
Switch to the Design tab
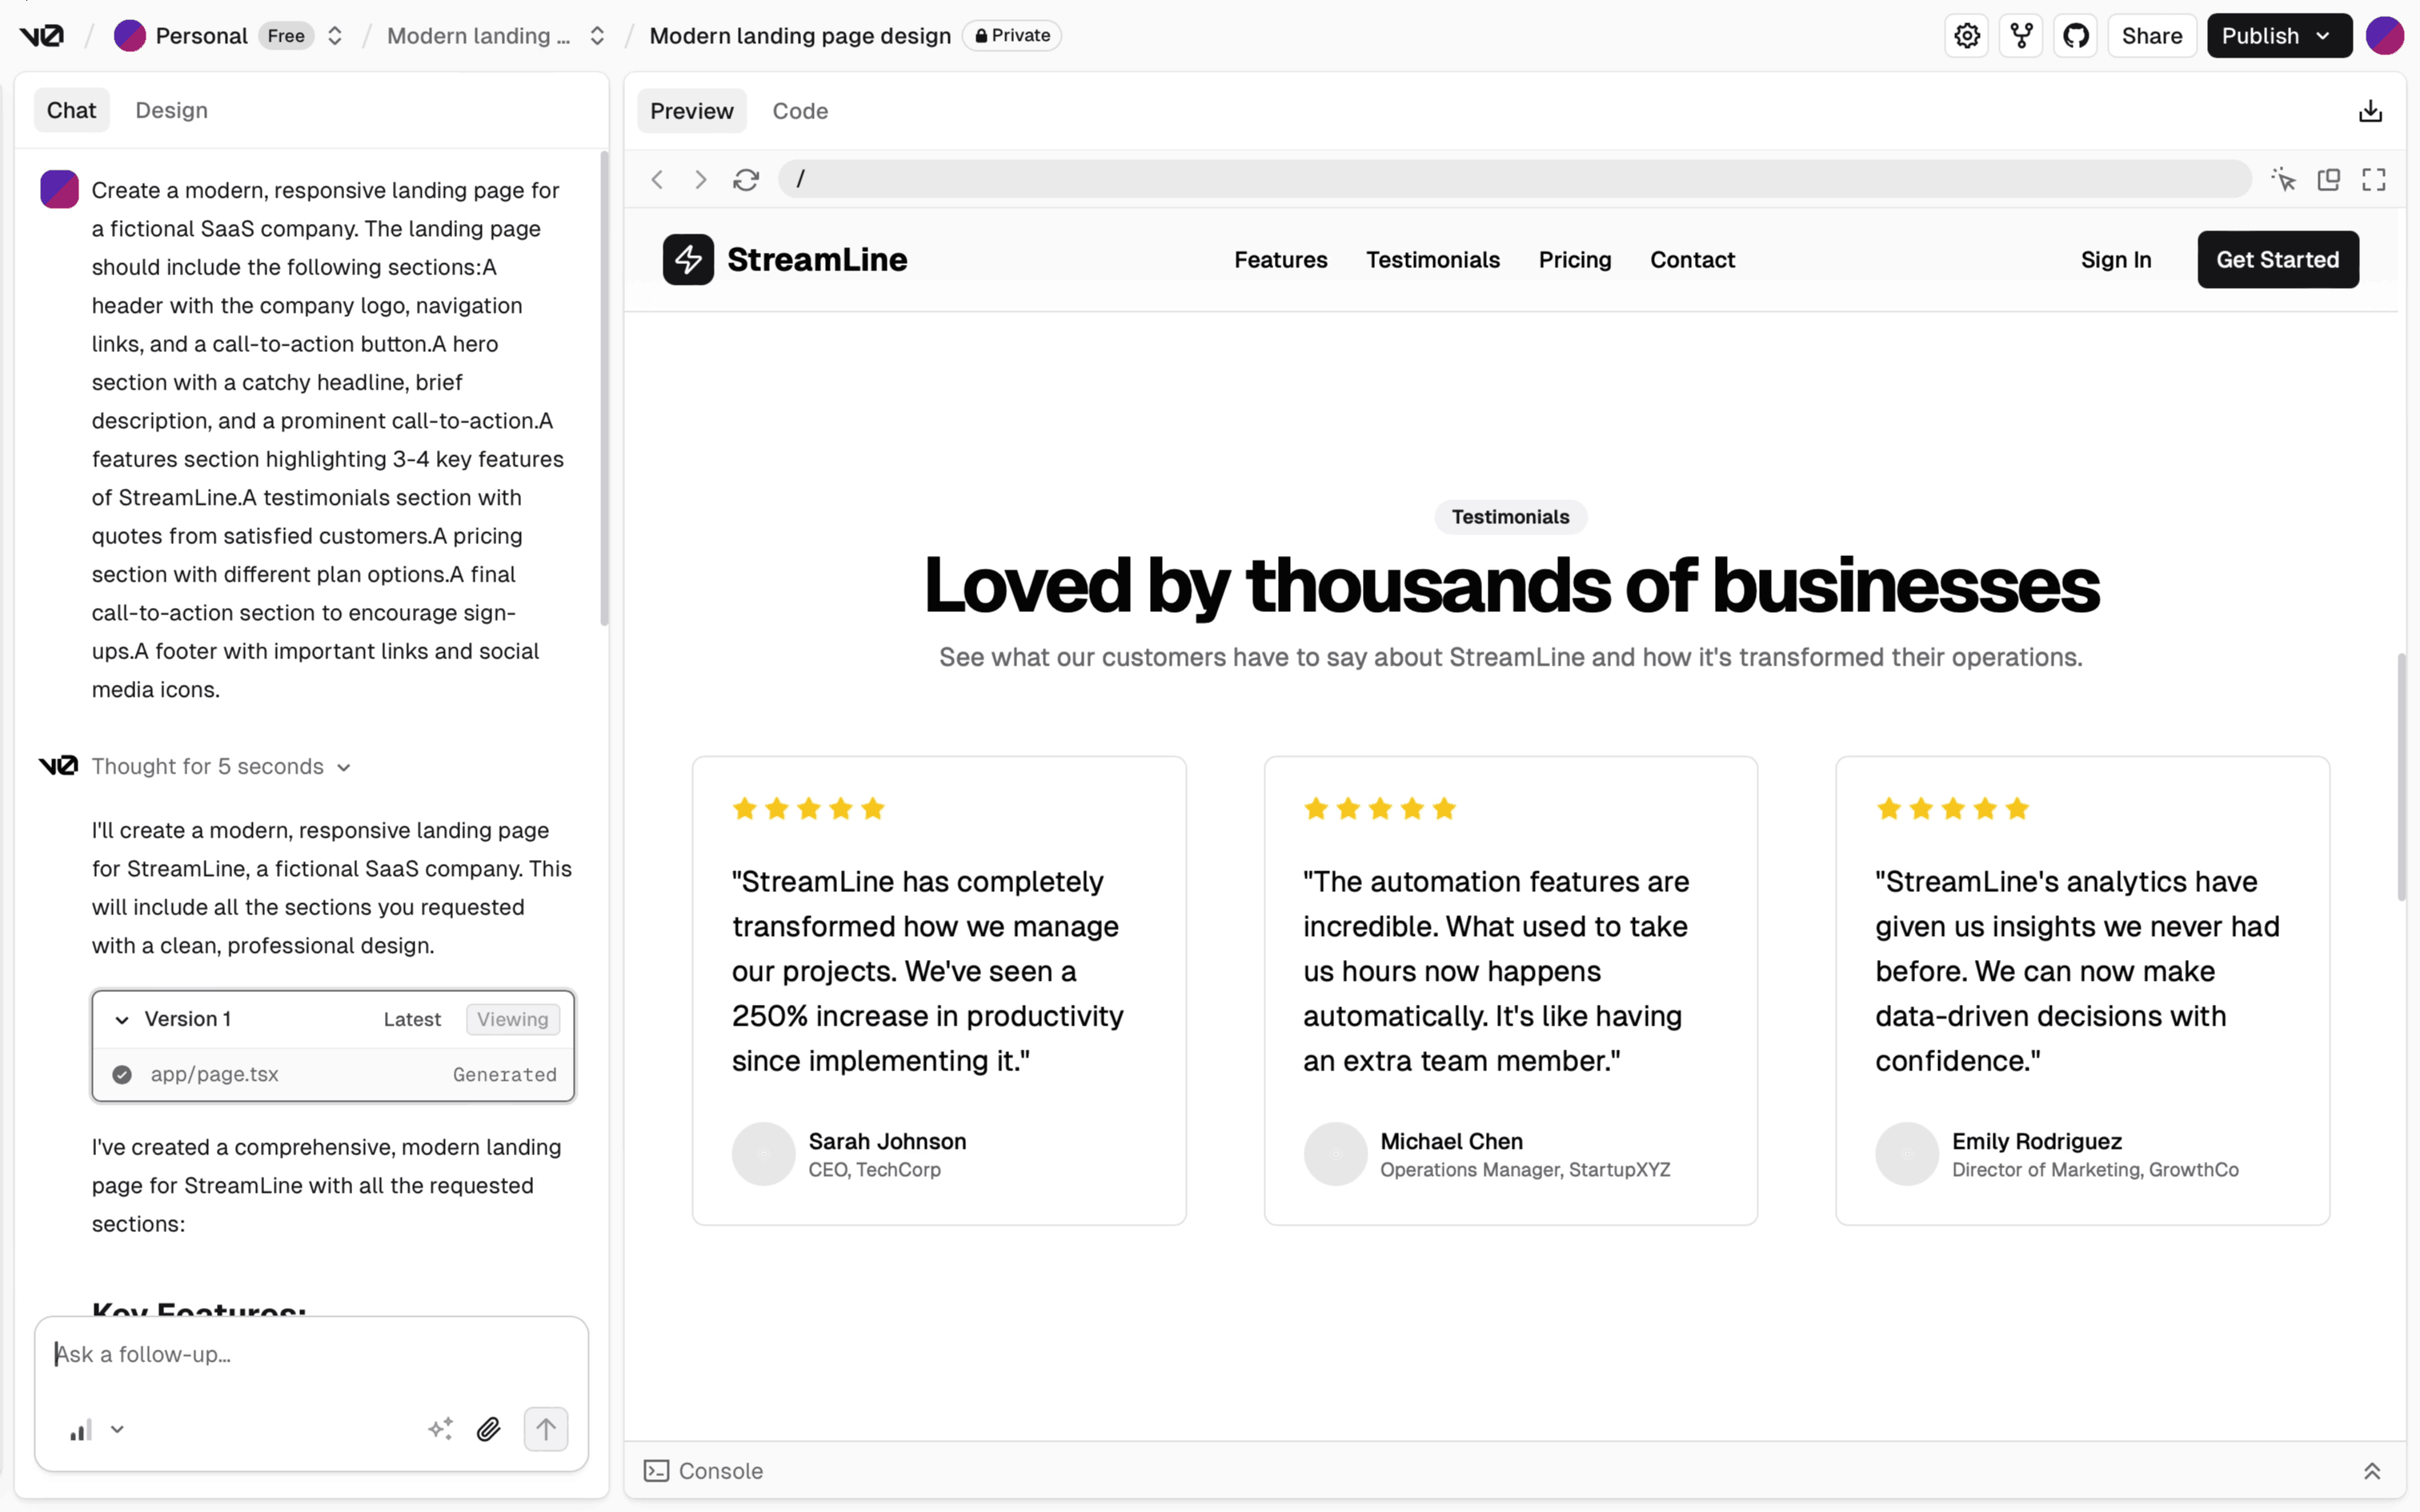pos(171,110)
